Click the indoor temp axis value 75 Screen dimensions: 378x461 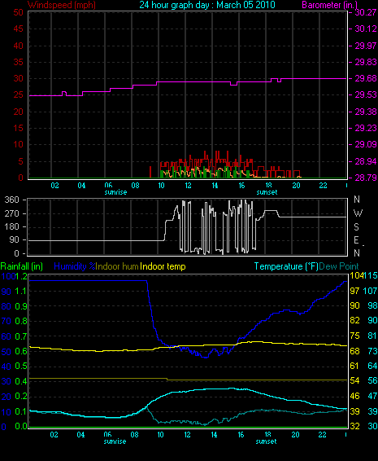click(354, 336)
